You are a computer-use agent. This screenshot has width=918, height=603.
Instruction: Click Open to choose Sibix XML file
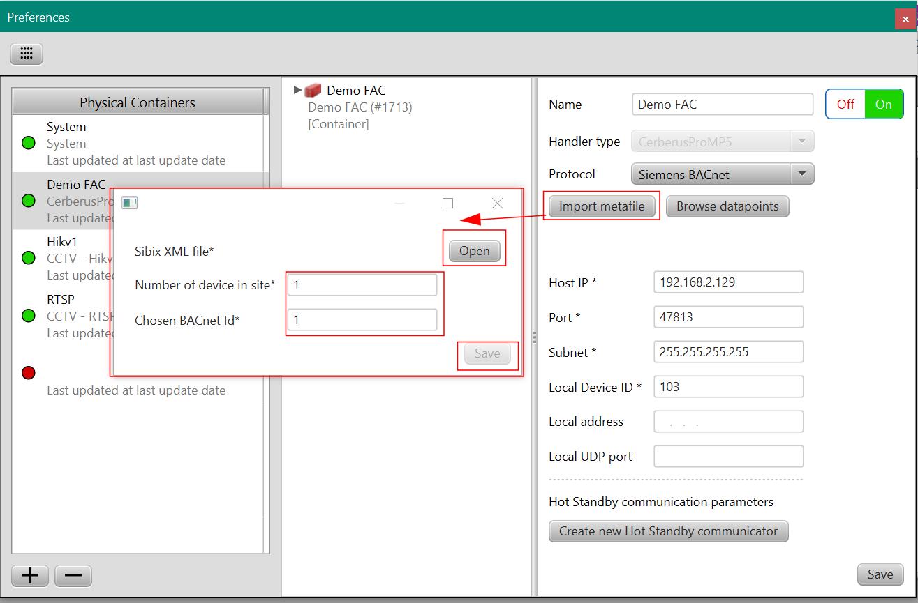coord(474,251)
